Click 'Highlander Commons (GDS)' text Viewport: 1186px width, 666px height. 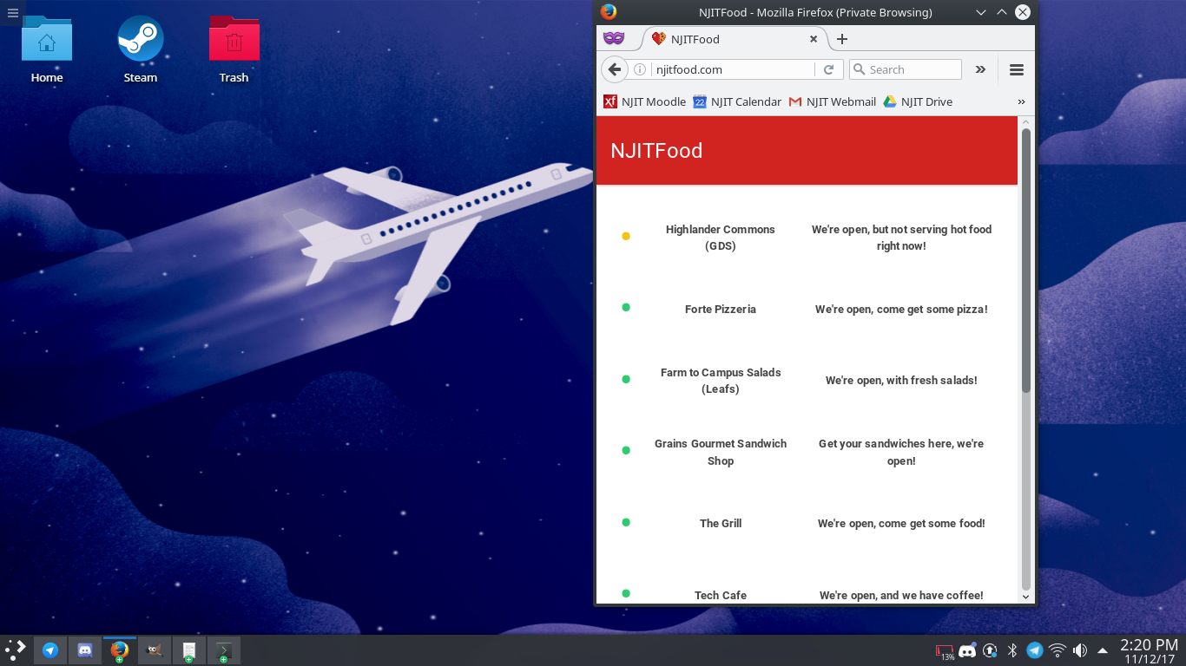pos(721,238)
